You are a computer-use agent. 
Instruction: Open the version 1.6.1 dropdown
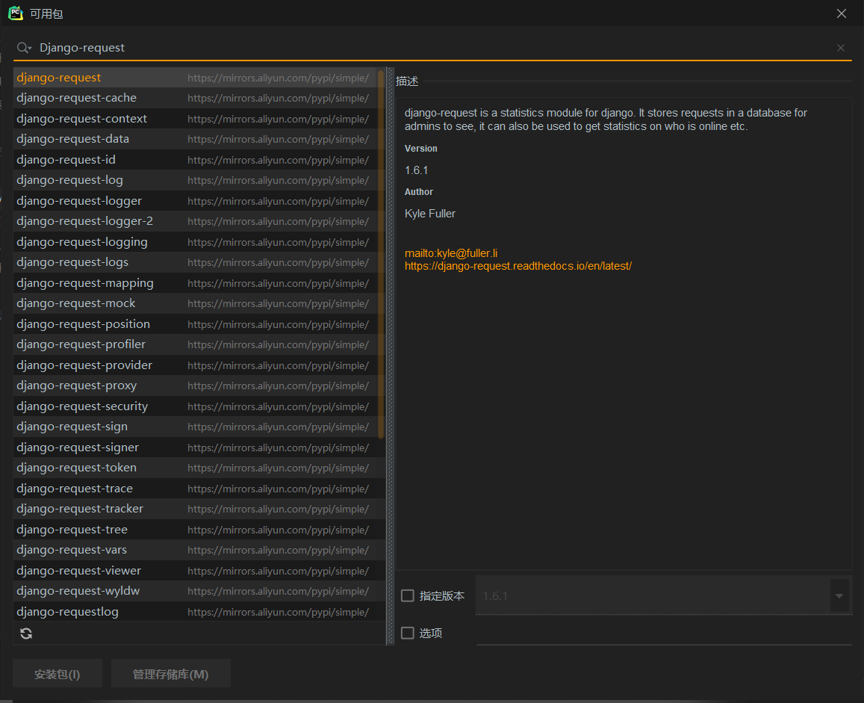(x=839, y=595)
